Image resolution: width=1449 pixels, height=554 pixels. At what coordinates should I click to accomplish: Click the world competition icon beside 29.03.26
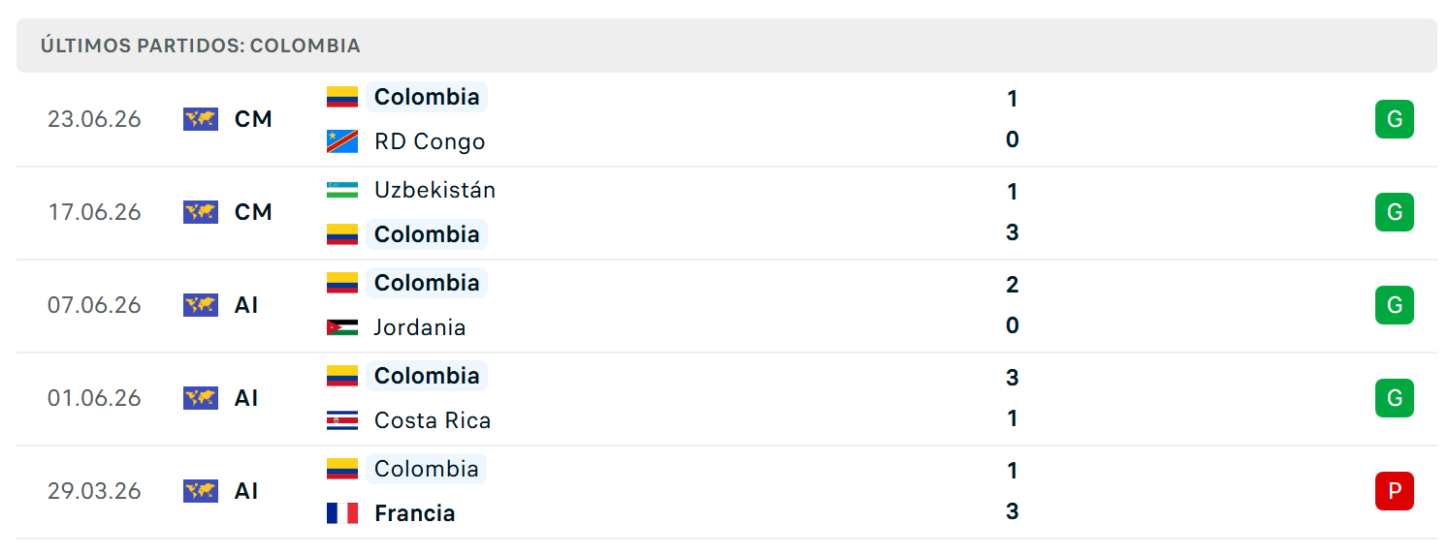(x=201, y=491)
